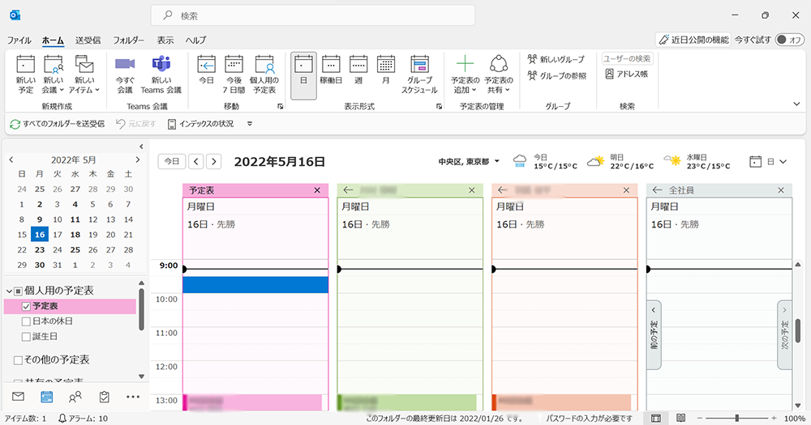This screenshot has width=811, height=425.
Task: Enable the 日本の休日 calendar checkbox
Action: click(x=26, y=321)
